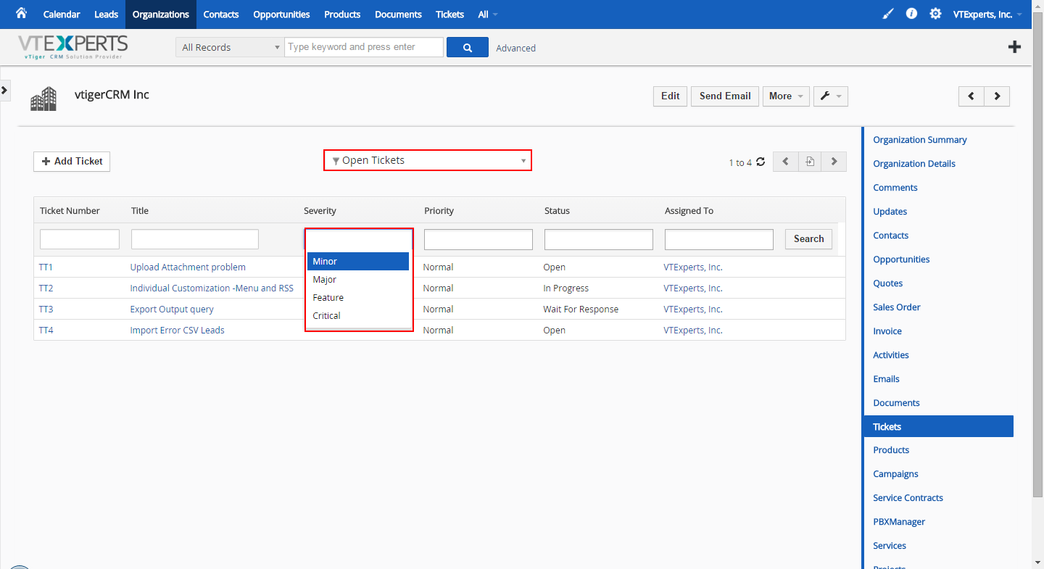The width and height of the screenshot is (1044, 569).
Task: Open the theme paintbrush icon
Action: (x=888, y=14)
